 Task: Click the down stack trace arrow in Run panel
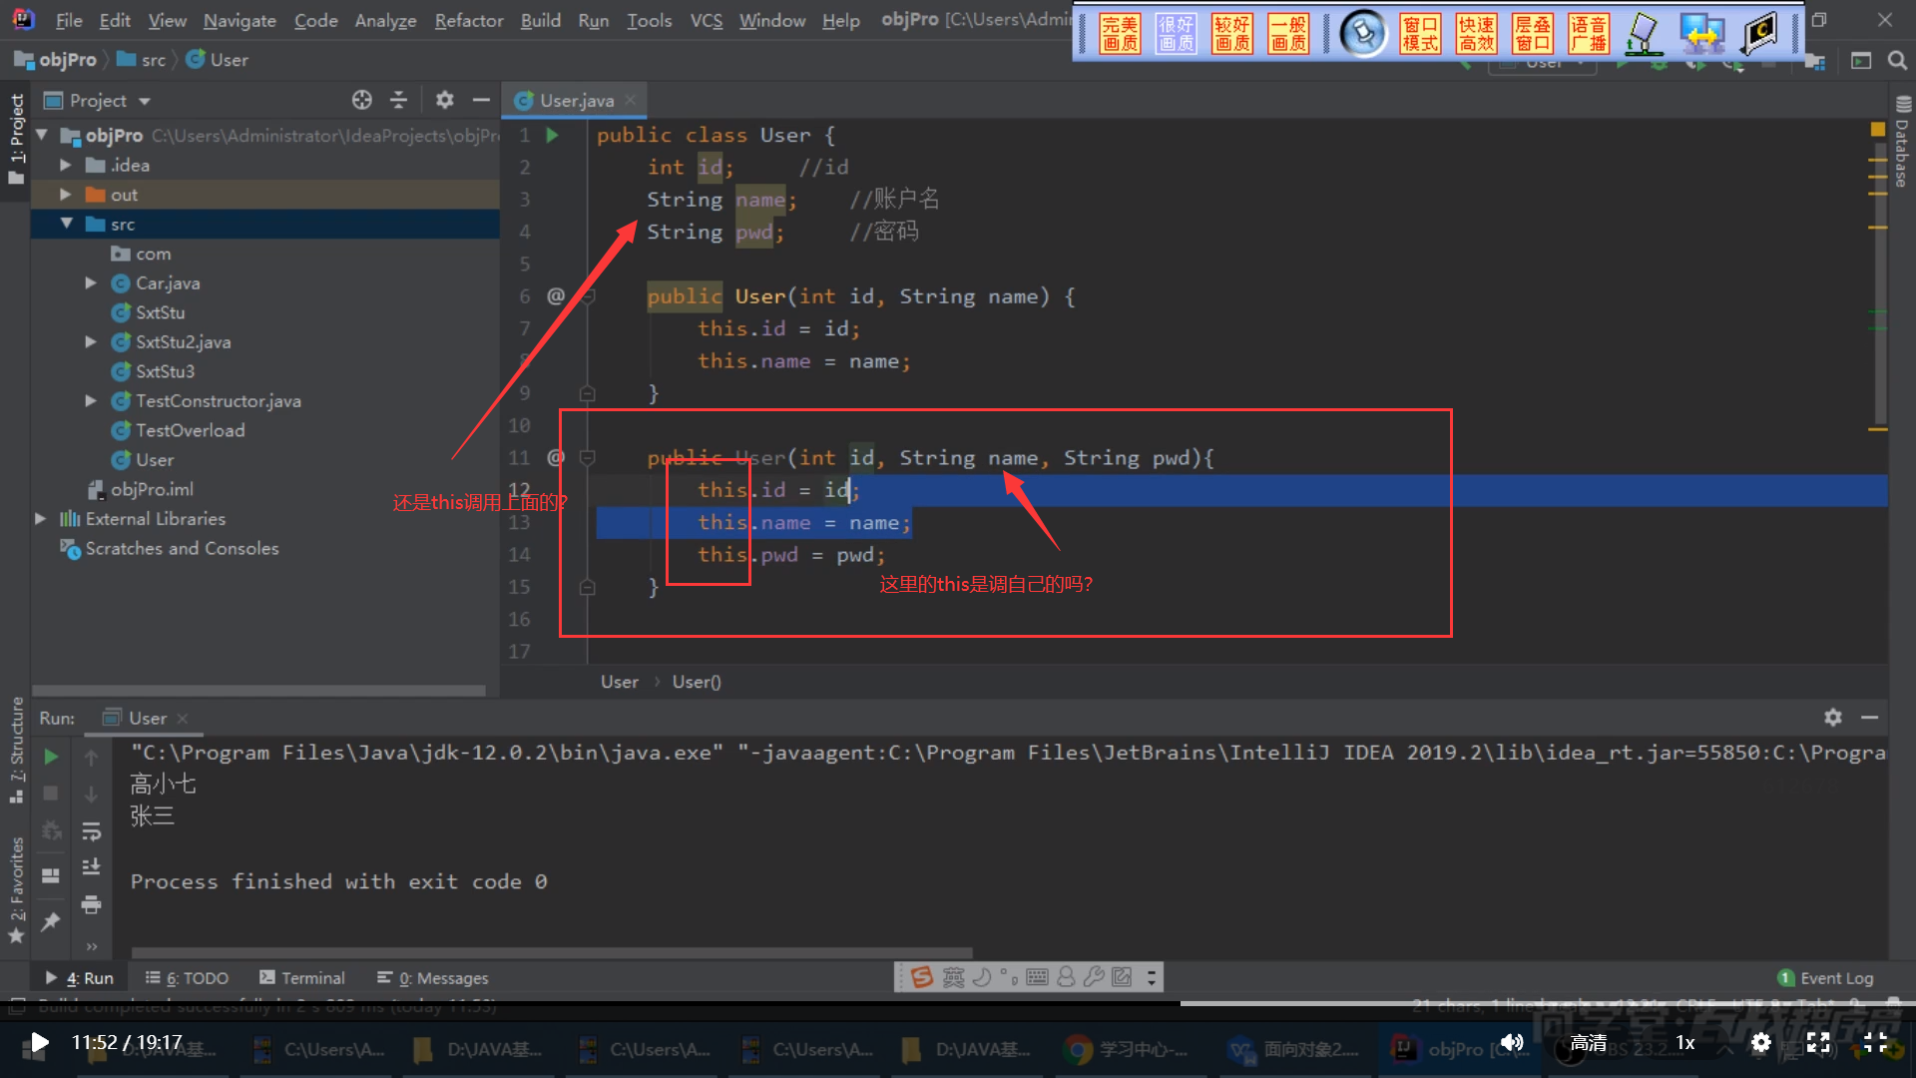91,795
